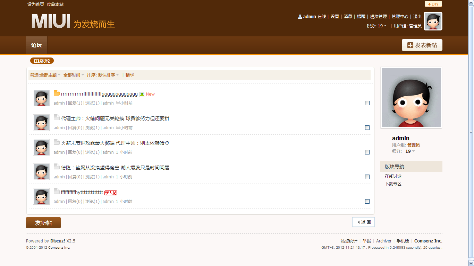Click thread icon for 火箭末节进攻露最大弊端

(57, 142)
